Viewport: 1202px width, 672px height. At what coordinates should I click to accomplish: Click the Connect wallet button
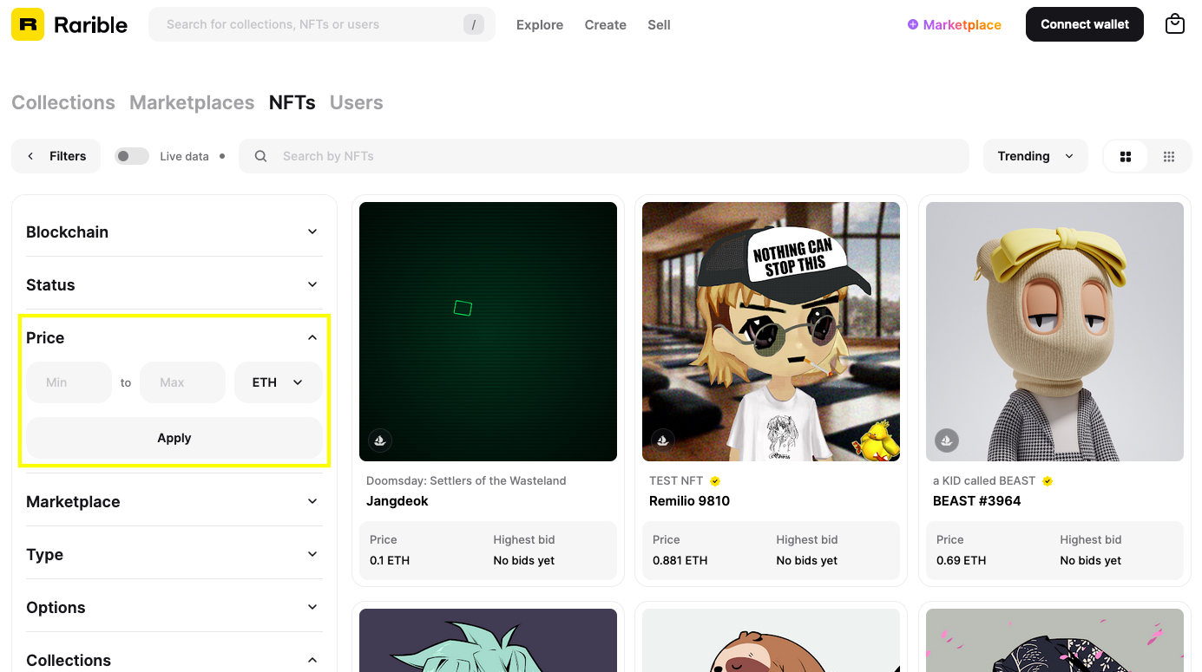pos(1085,24)
